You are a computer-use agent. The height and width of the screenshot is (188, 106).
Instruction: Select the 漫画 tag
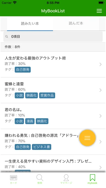[30, 121]
